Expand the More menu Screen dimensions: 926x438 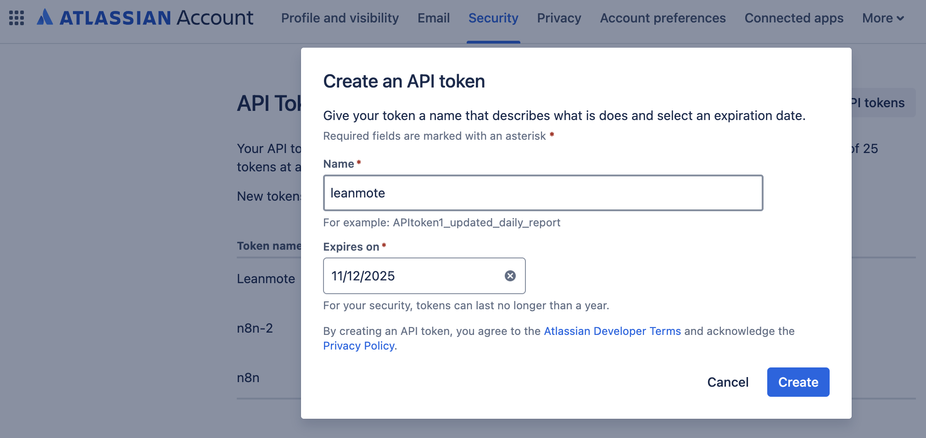pos(883,18)
